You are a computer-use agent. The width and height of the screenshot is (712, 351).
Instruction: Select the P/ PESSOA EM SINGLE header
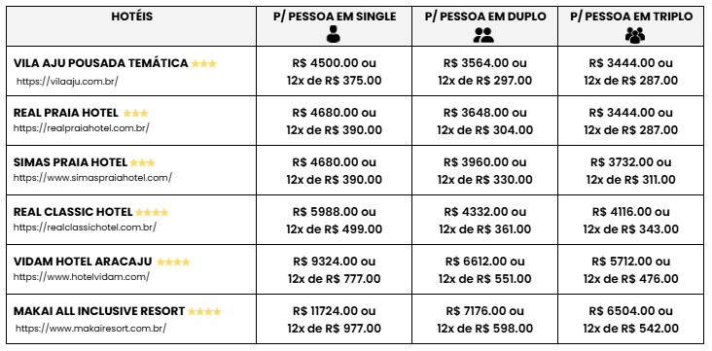pyautogui.click(x=335, y=17)
